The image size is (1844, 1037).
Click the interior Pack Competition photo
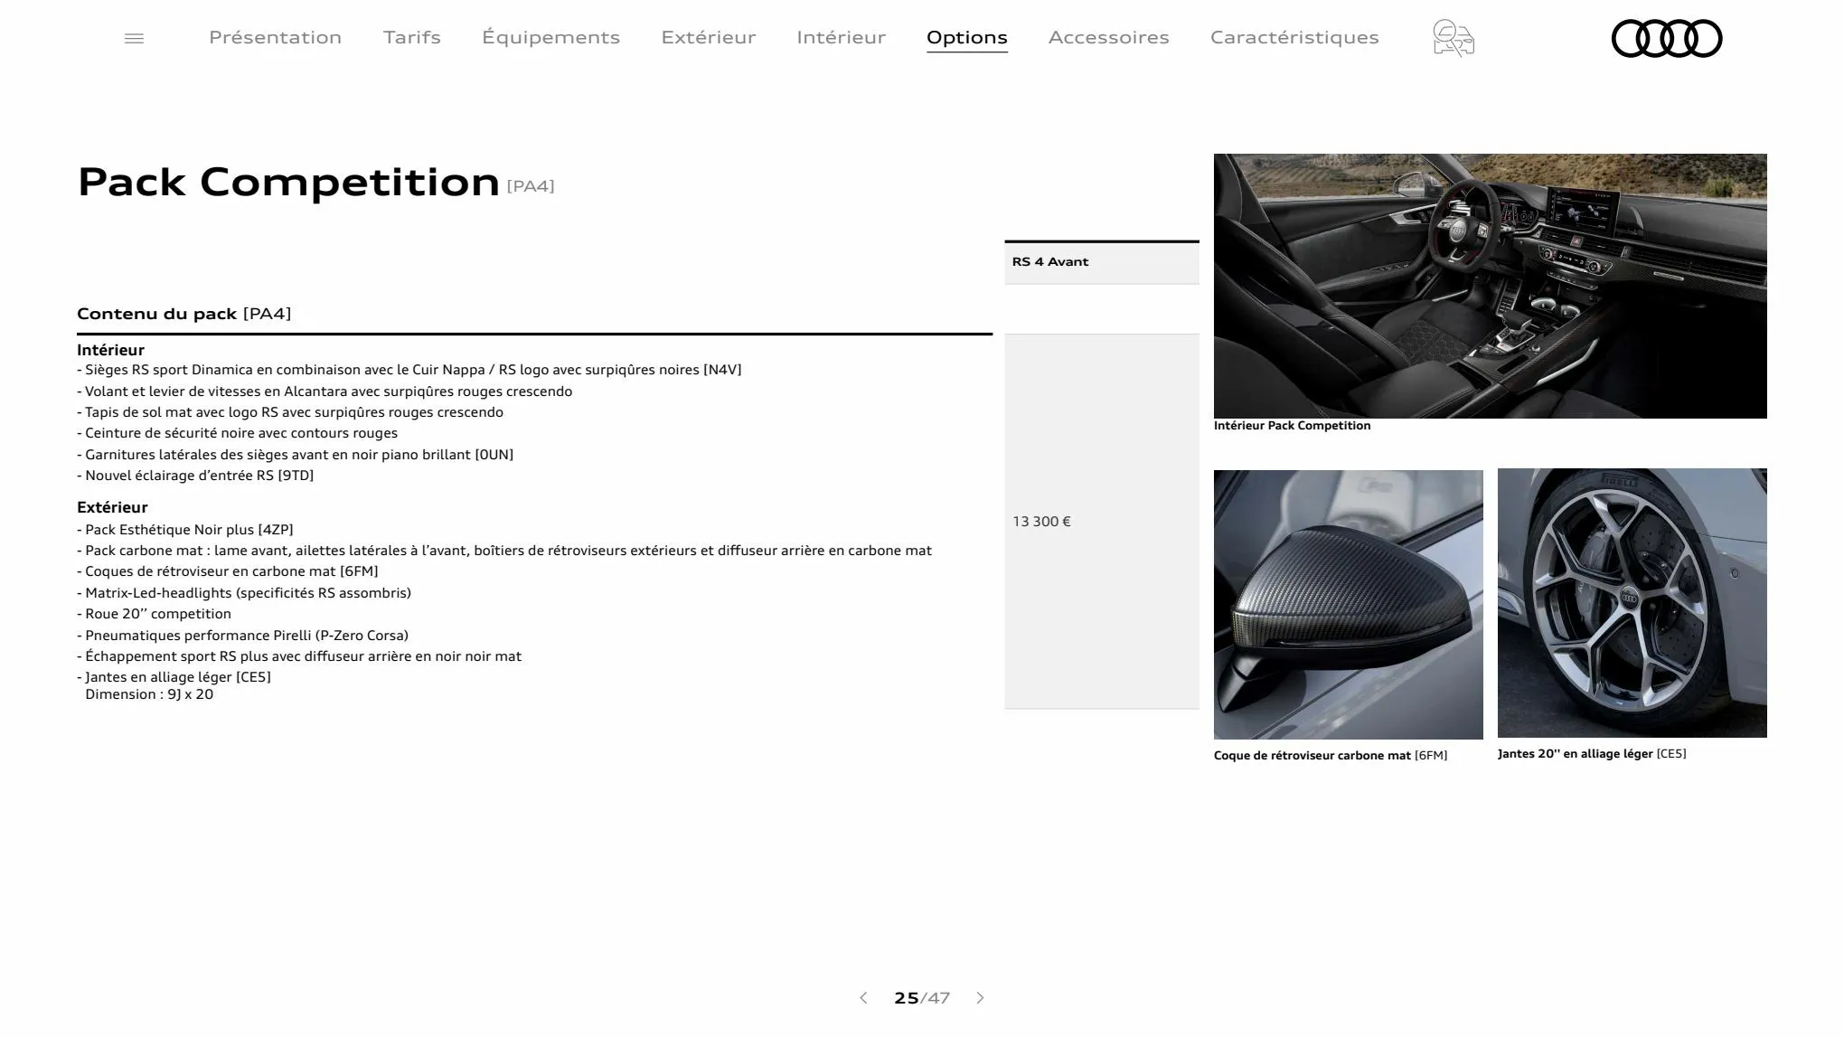click(x=1491, y=285)
